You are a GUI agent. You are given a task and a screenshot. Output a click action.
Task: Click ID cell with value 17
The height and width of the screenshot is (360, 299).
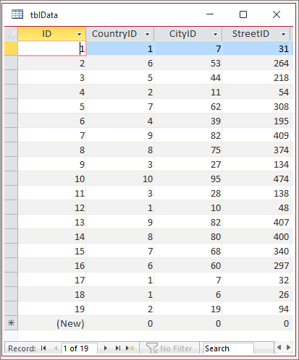click(52, 280)
